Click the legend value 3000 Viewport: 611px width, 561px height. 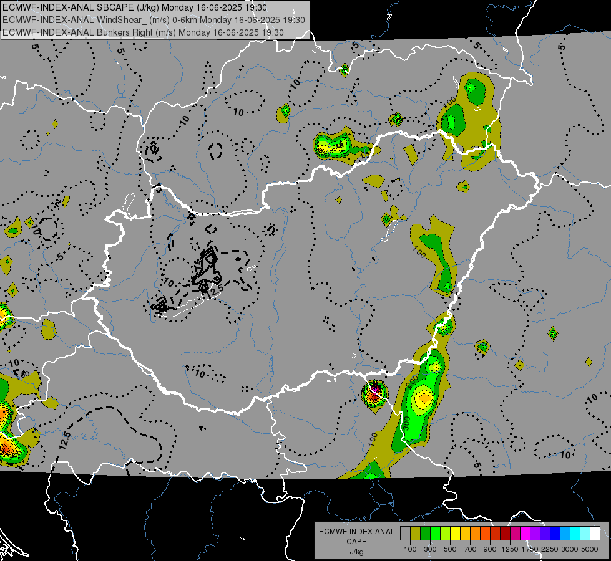click(570, 549)
